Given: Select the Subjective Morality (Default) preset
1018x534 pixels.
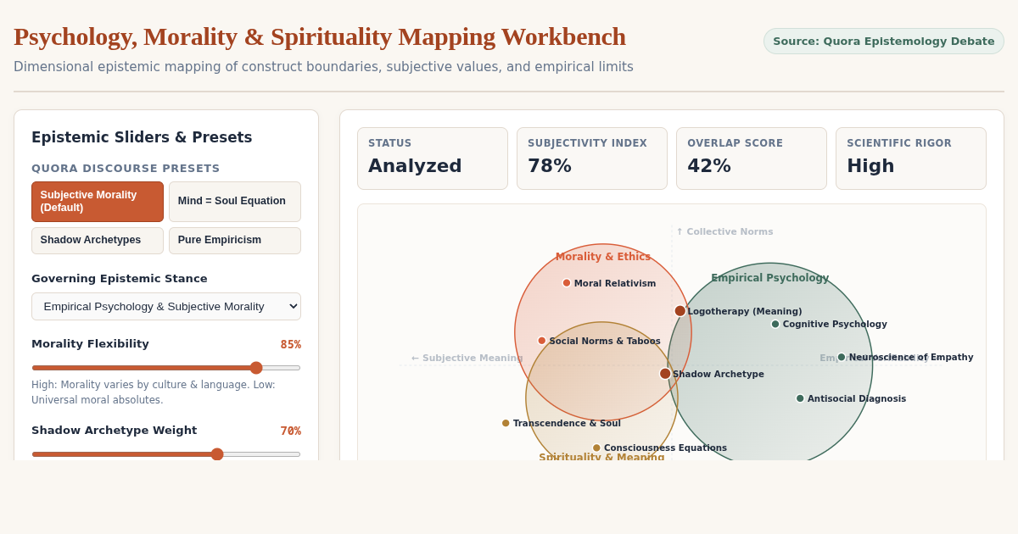Looking at the screenshot, I should 98,202.
